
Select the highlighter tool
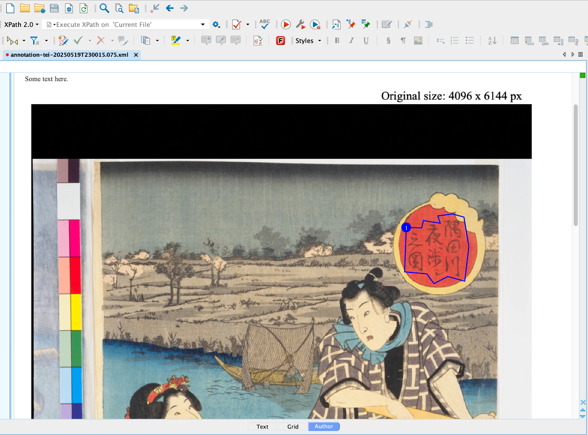point(176,40)
